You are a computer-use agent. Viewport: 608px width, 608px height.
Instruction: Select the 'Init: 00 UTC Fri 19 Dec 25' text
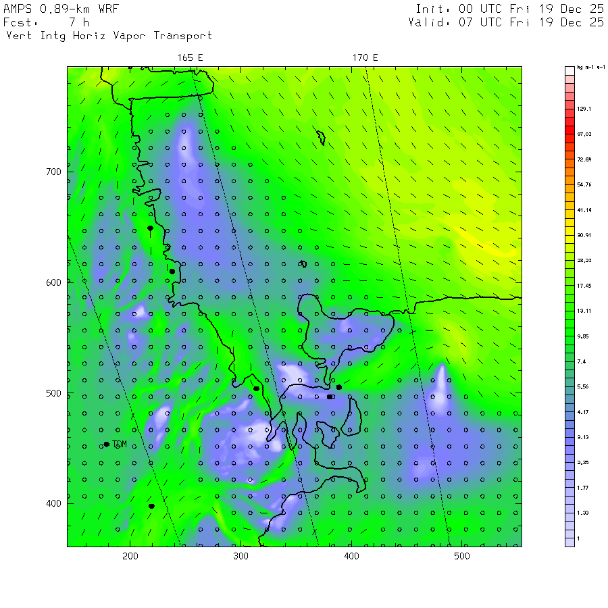pyautogui.click(x=509, y=9)
